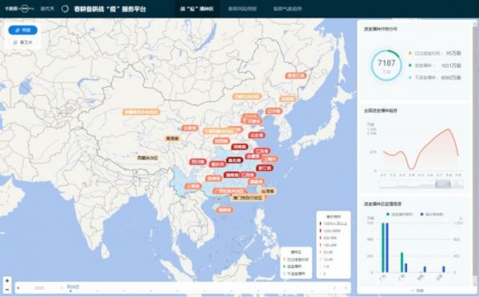Select the 湖北省 map label
Screen dimensions: 479x297
click(x=235, y=160)
